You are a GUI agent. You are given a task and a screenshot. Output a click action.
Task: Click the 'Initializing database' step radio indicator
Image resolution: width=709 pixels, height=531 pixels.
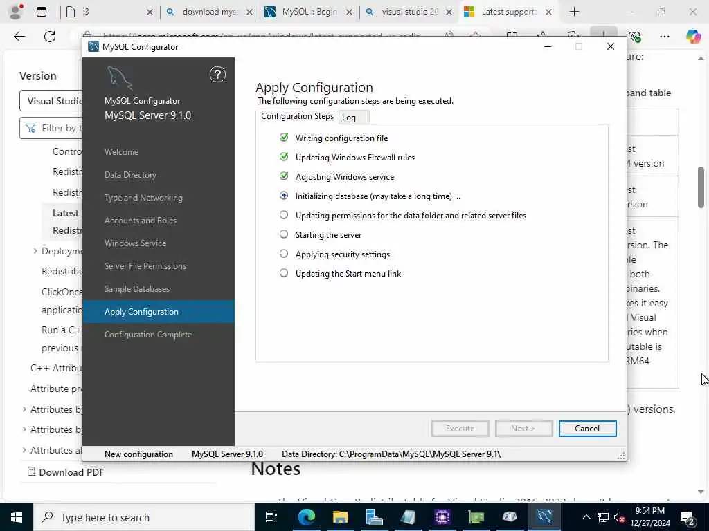[284, 196]
